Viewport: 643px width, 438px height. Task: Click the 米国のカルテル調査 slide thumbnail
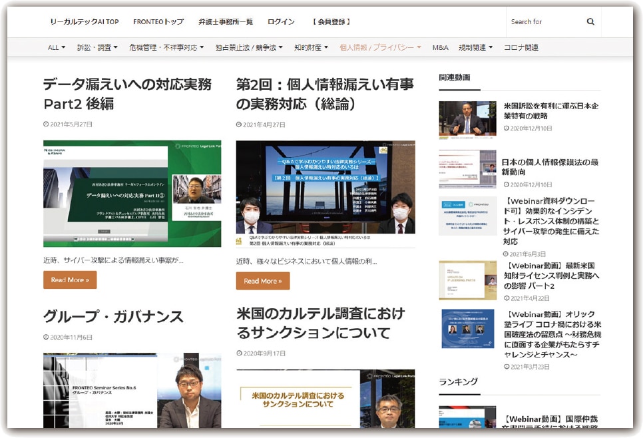[x=325, y=399]
